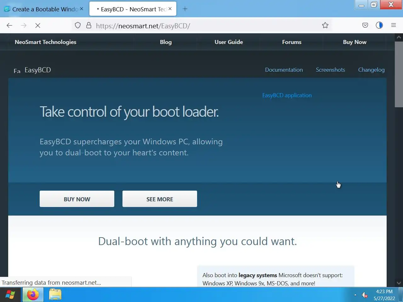Screen dimensions: 403x302
Task: Click the 'legacy systems' bold text
Action: point(258,275)
